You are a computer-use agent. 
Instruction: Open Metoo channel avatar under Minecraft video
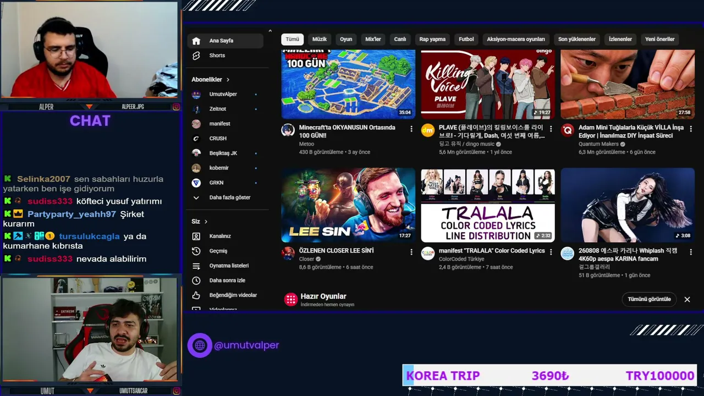pyautogui.click(x=288, y=130)
